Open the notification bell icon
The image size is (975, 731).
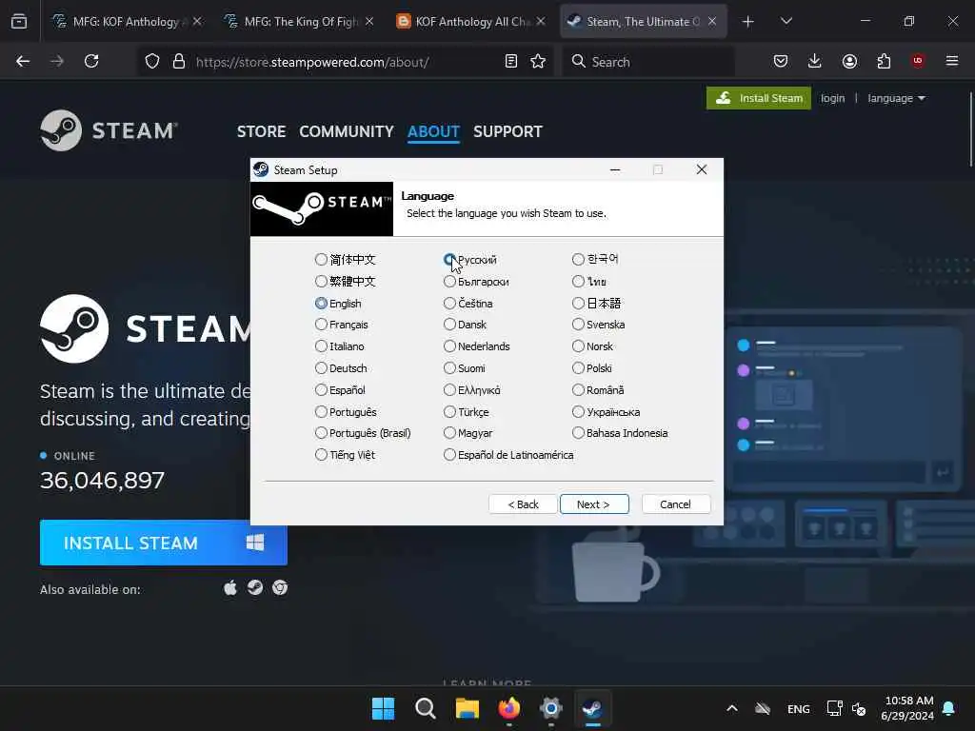(949, 708)
